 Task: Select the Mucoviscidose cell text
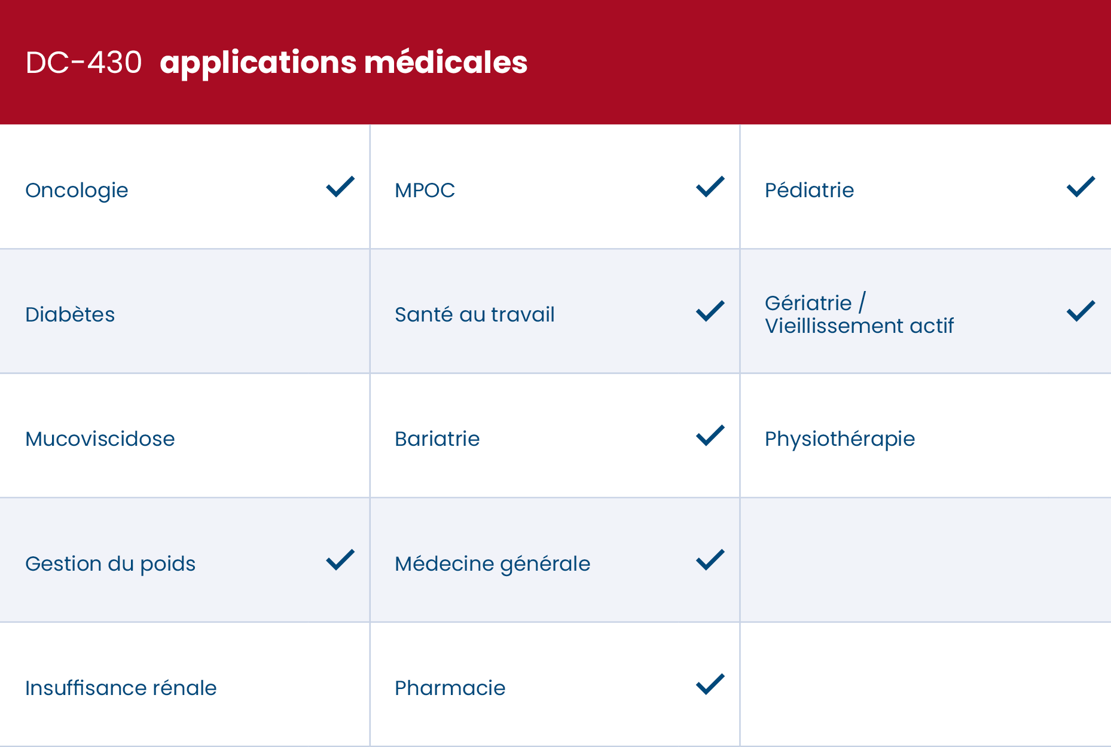100,439
